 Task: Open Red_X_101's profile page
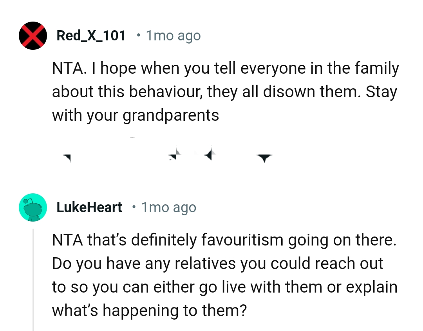point(91,35)
